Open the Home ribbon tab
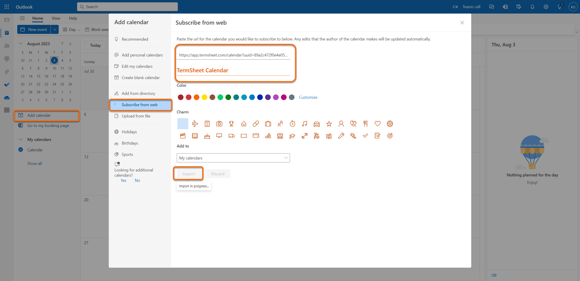This screenshot has width=580, height=281. [x=37, y=18]
